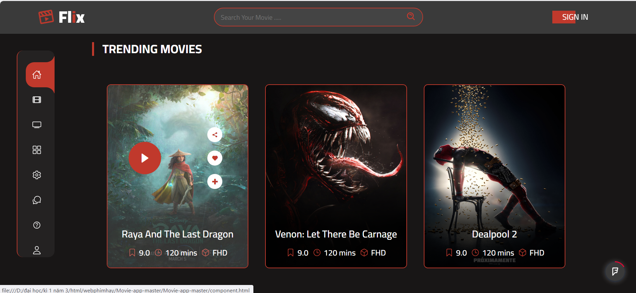The width and height of the screenshot is (636, 293).
Task: Play Raya And The Last Dragon
Action: point(145,158)
